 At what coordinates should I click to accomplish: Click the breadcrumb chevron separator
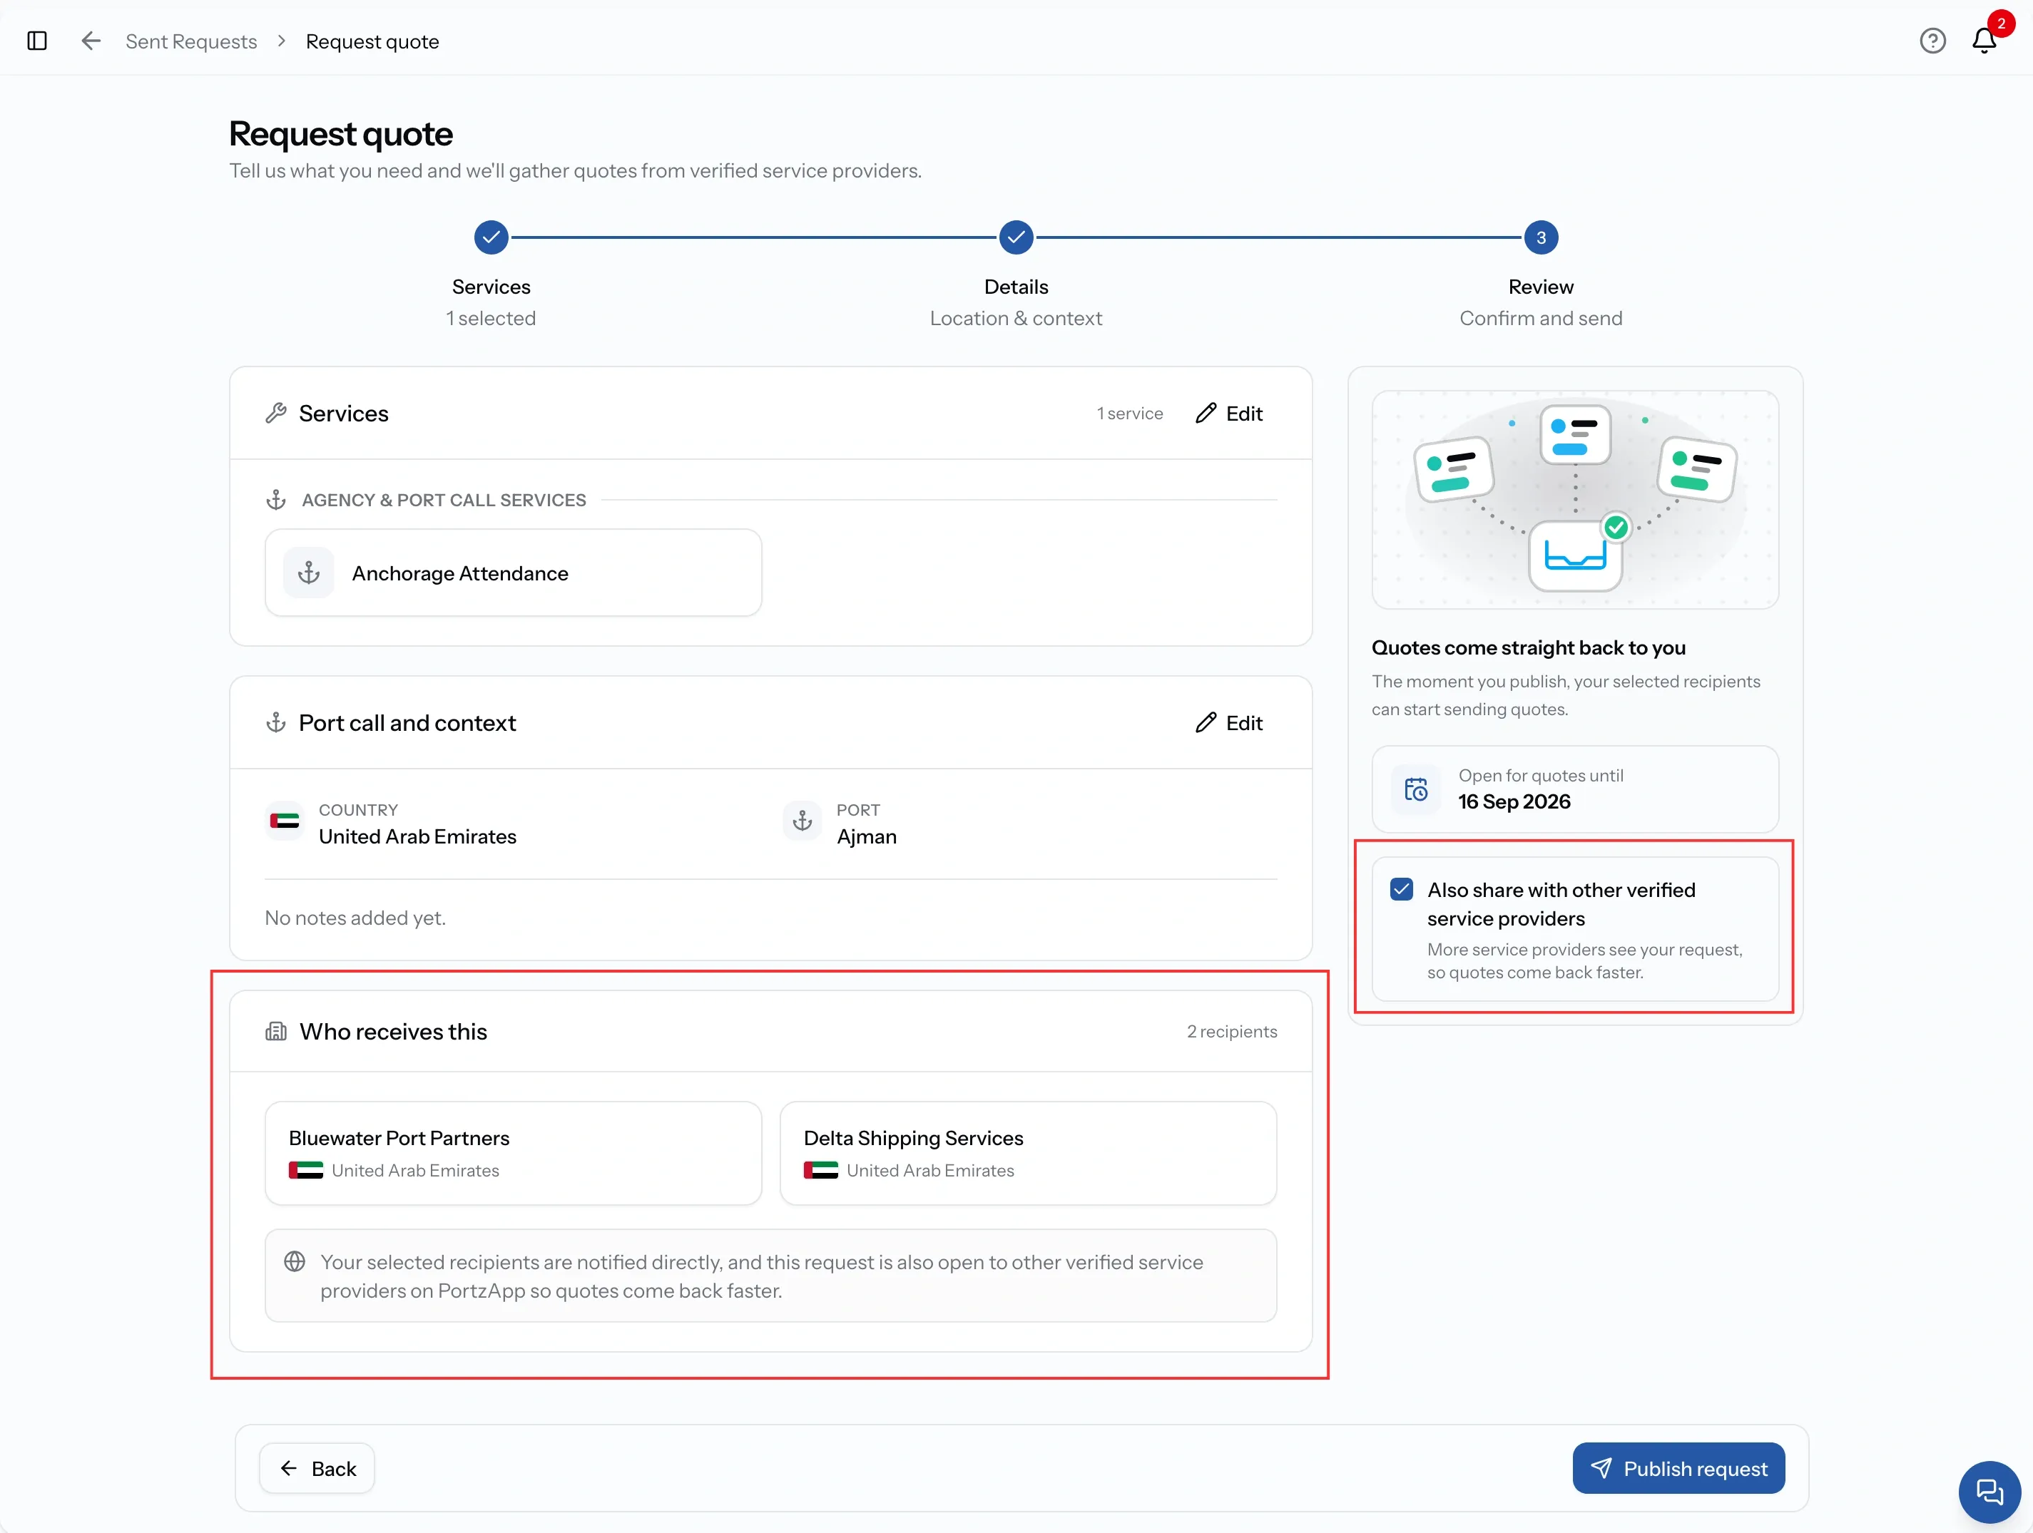pos(281,41)
